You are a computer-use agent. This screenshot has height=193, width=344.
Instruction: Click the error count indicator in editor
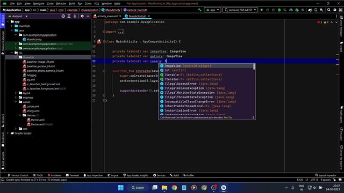(319, 22)
